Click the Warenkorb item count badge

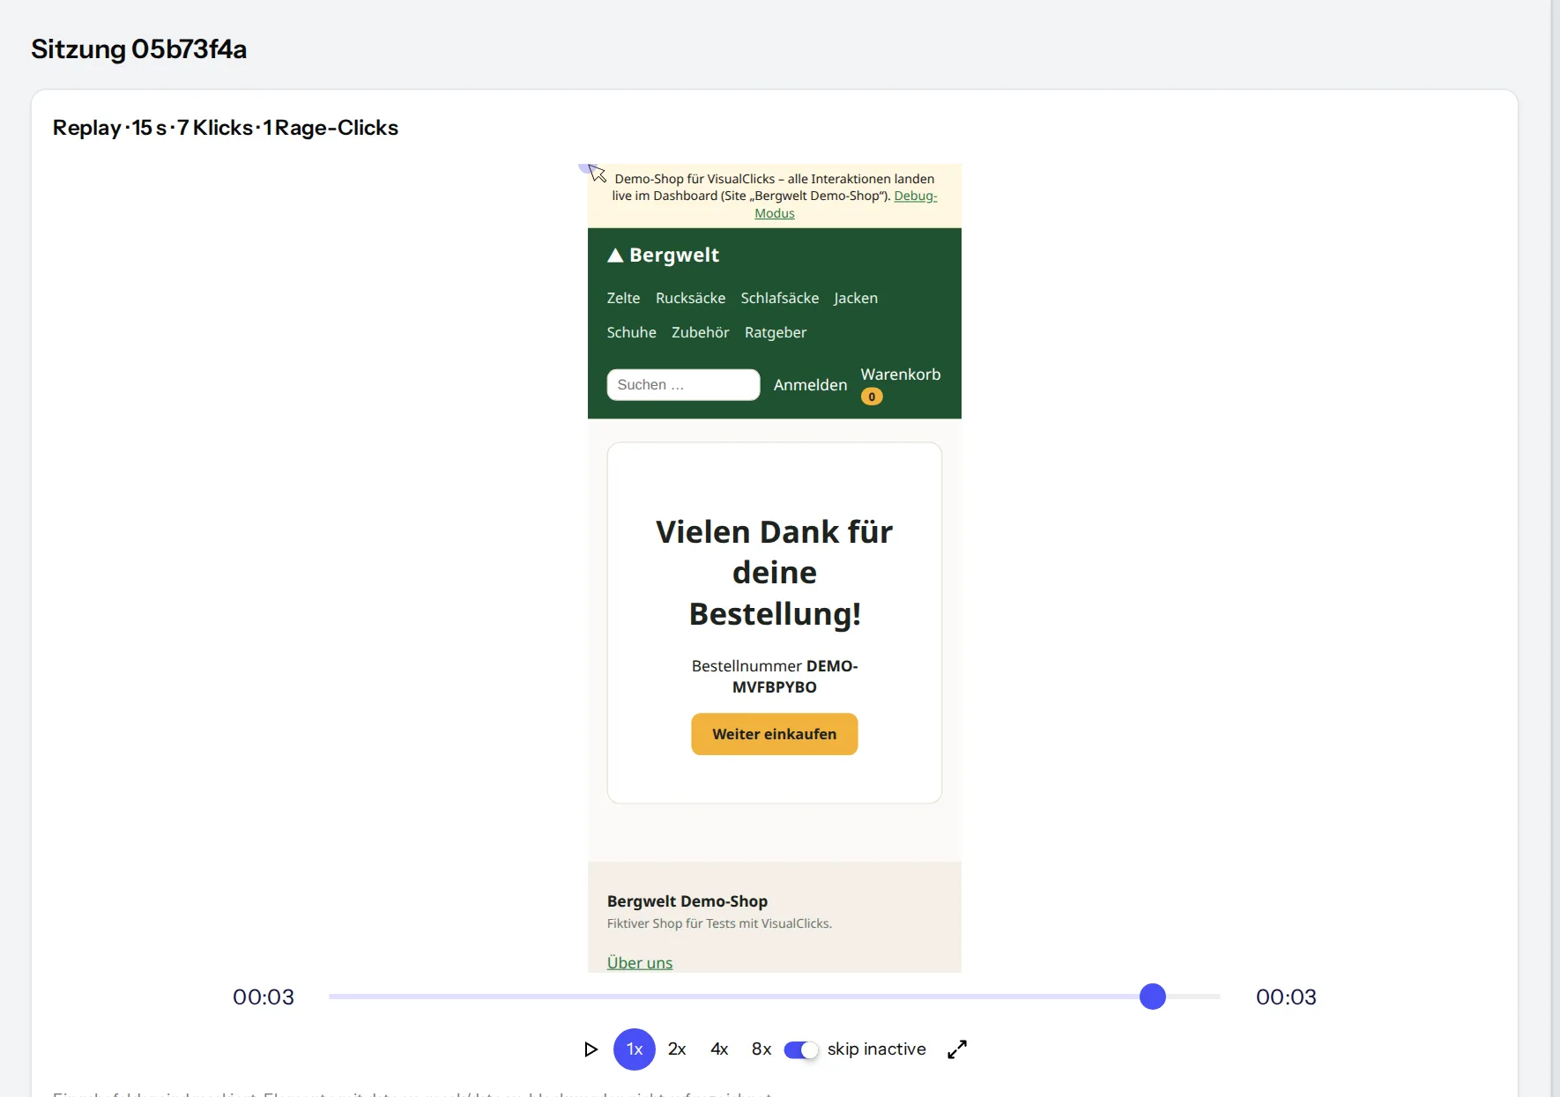pos(872,397)
